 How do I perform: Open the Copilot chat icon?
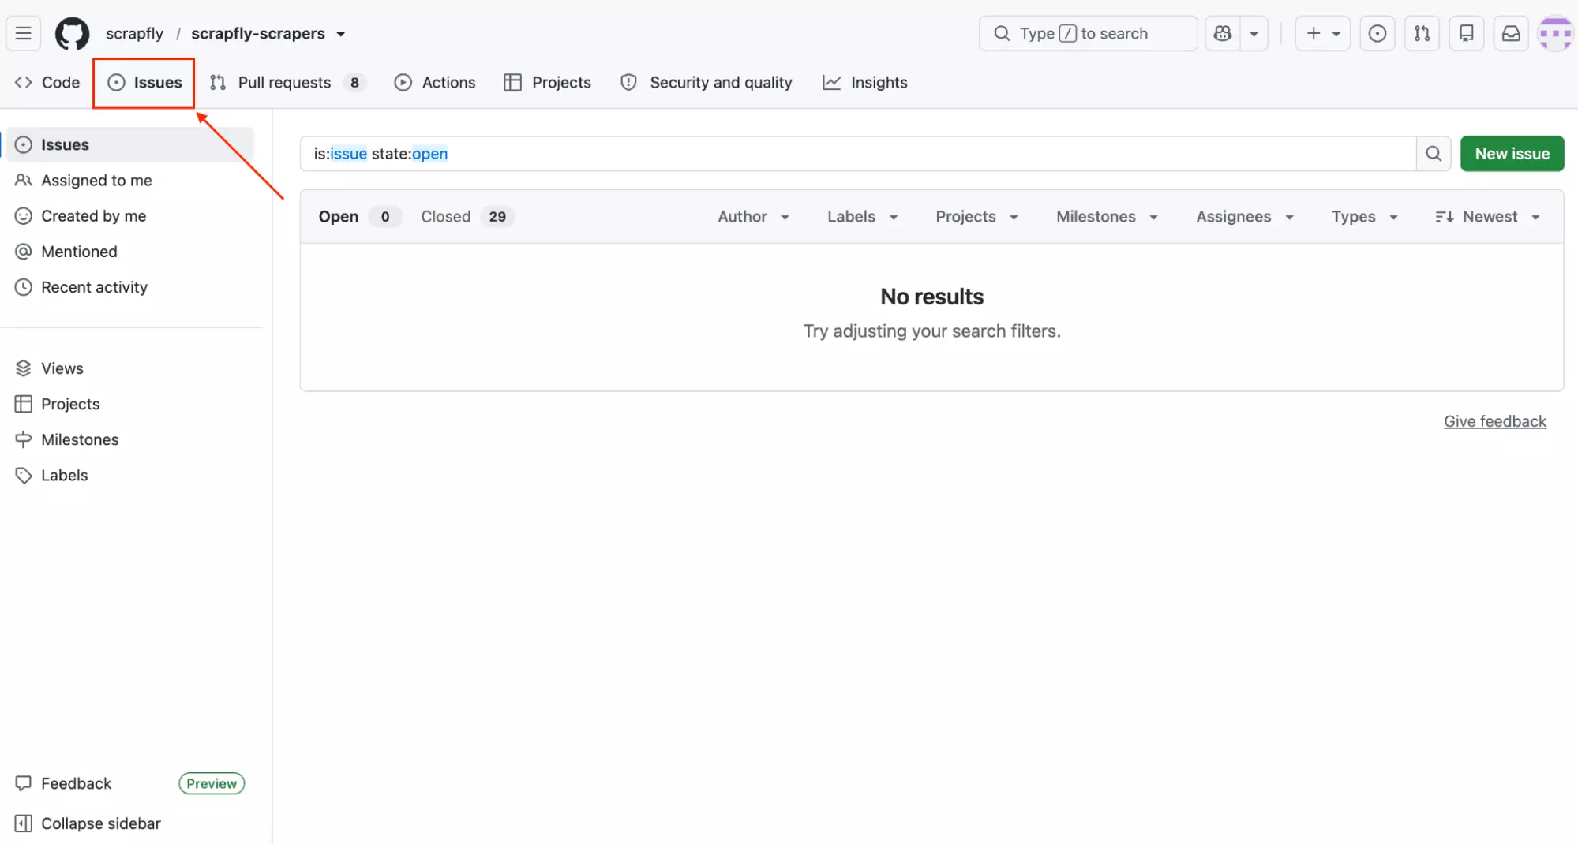click(1223, 33)
